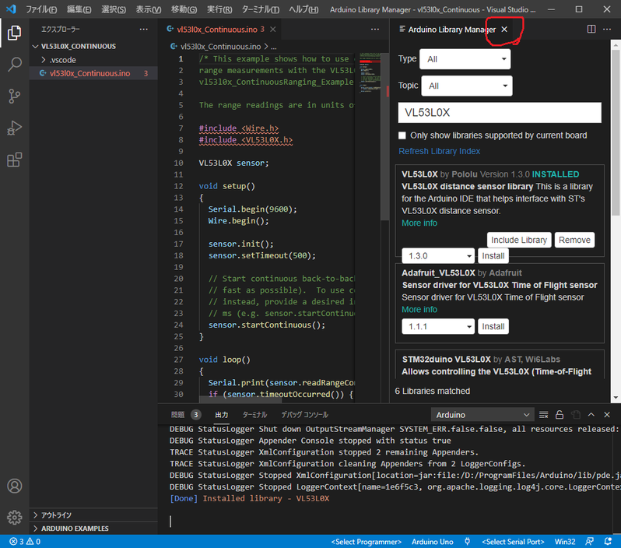Open output log file icon
The height and width of the screenshot is (548, 621).
[575, 415]
